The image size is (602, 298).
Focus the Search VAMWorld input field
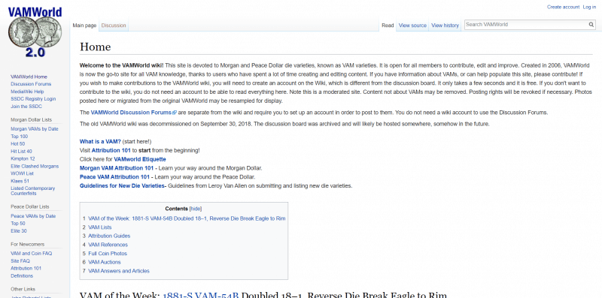click(526, 25)
